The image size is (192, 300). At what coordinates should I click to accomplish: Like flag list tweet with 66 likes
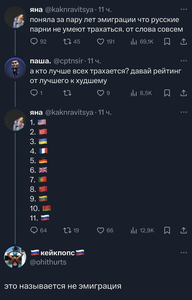(x=101, y=230)
